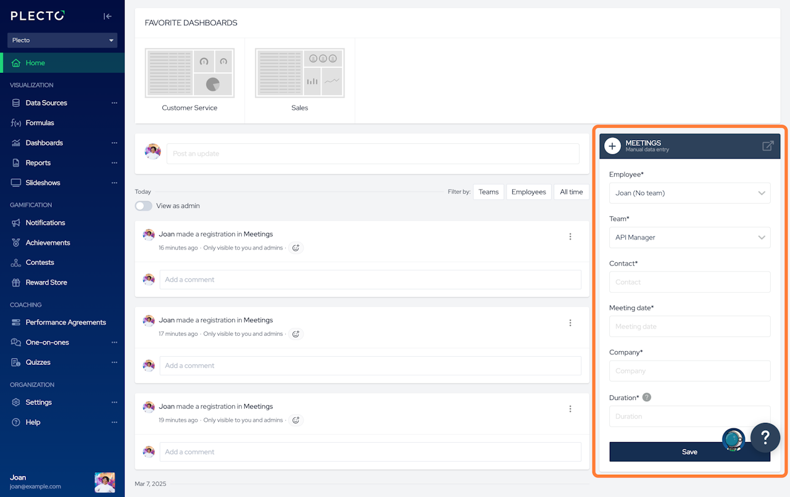Click the Help question mark icon in sidebar

click(x=16, y=422)
